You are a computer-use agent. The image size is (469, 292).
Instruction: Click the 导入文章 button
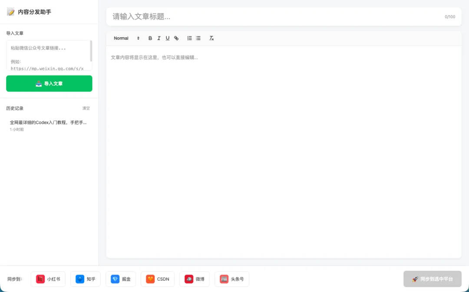pos(49,83)
